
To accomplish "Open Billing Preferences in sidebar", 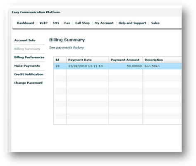I will tap(29, 57).
